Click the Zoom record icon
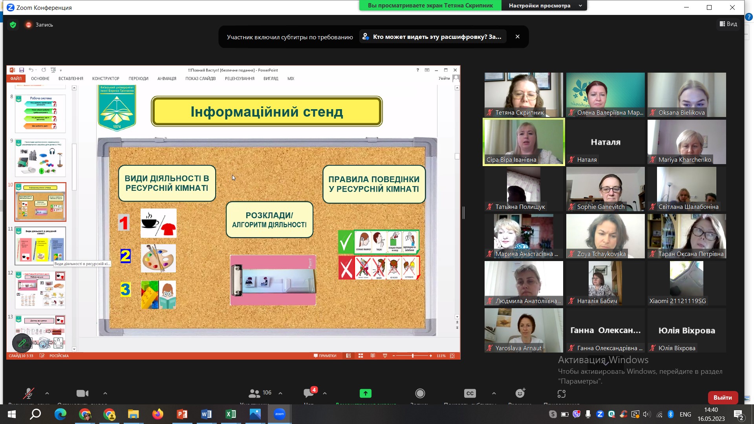 point(420,393)
